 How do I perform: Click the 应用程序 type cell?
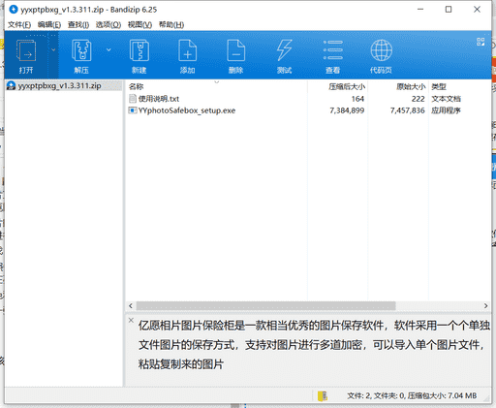coord(446,110)
